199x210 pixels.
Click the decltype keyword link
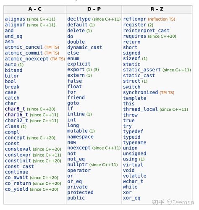tap(79, 19)
